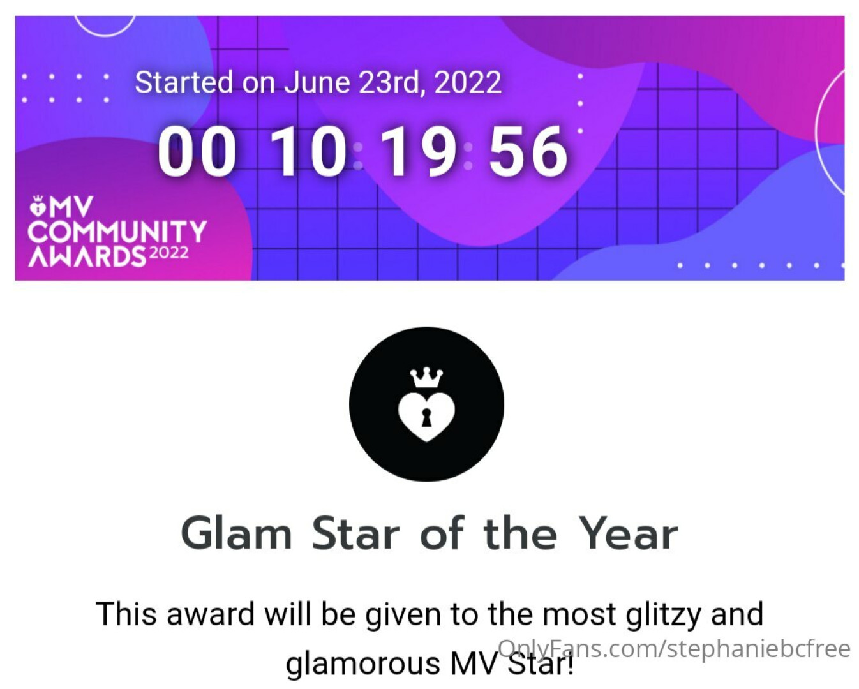The image size is (859, 689).
Task: Click the keyhole inside the white heart
Action: click(426, 418)
